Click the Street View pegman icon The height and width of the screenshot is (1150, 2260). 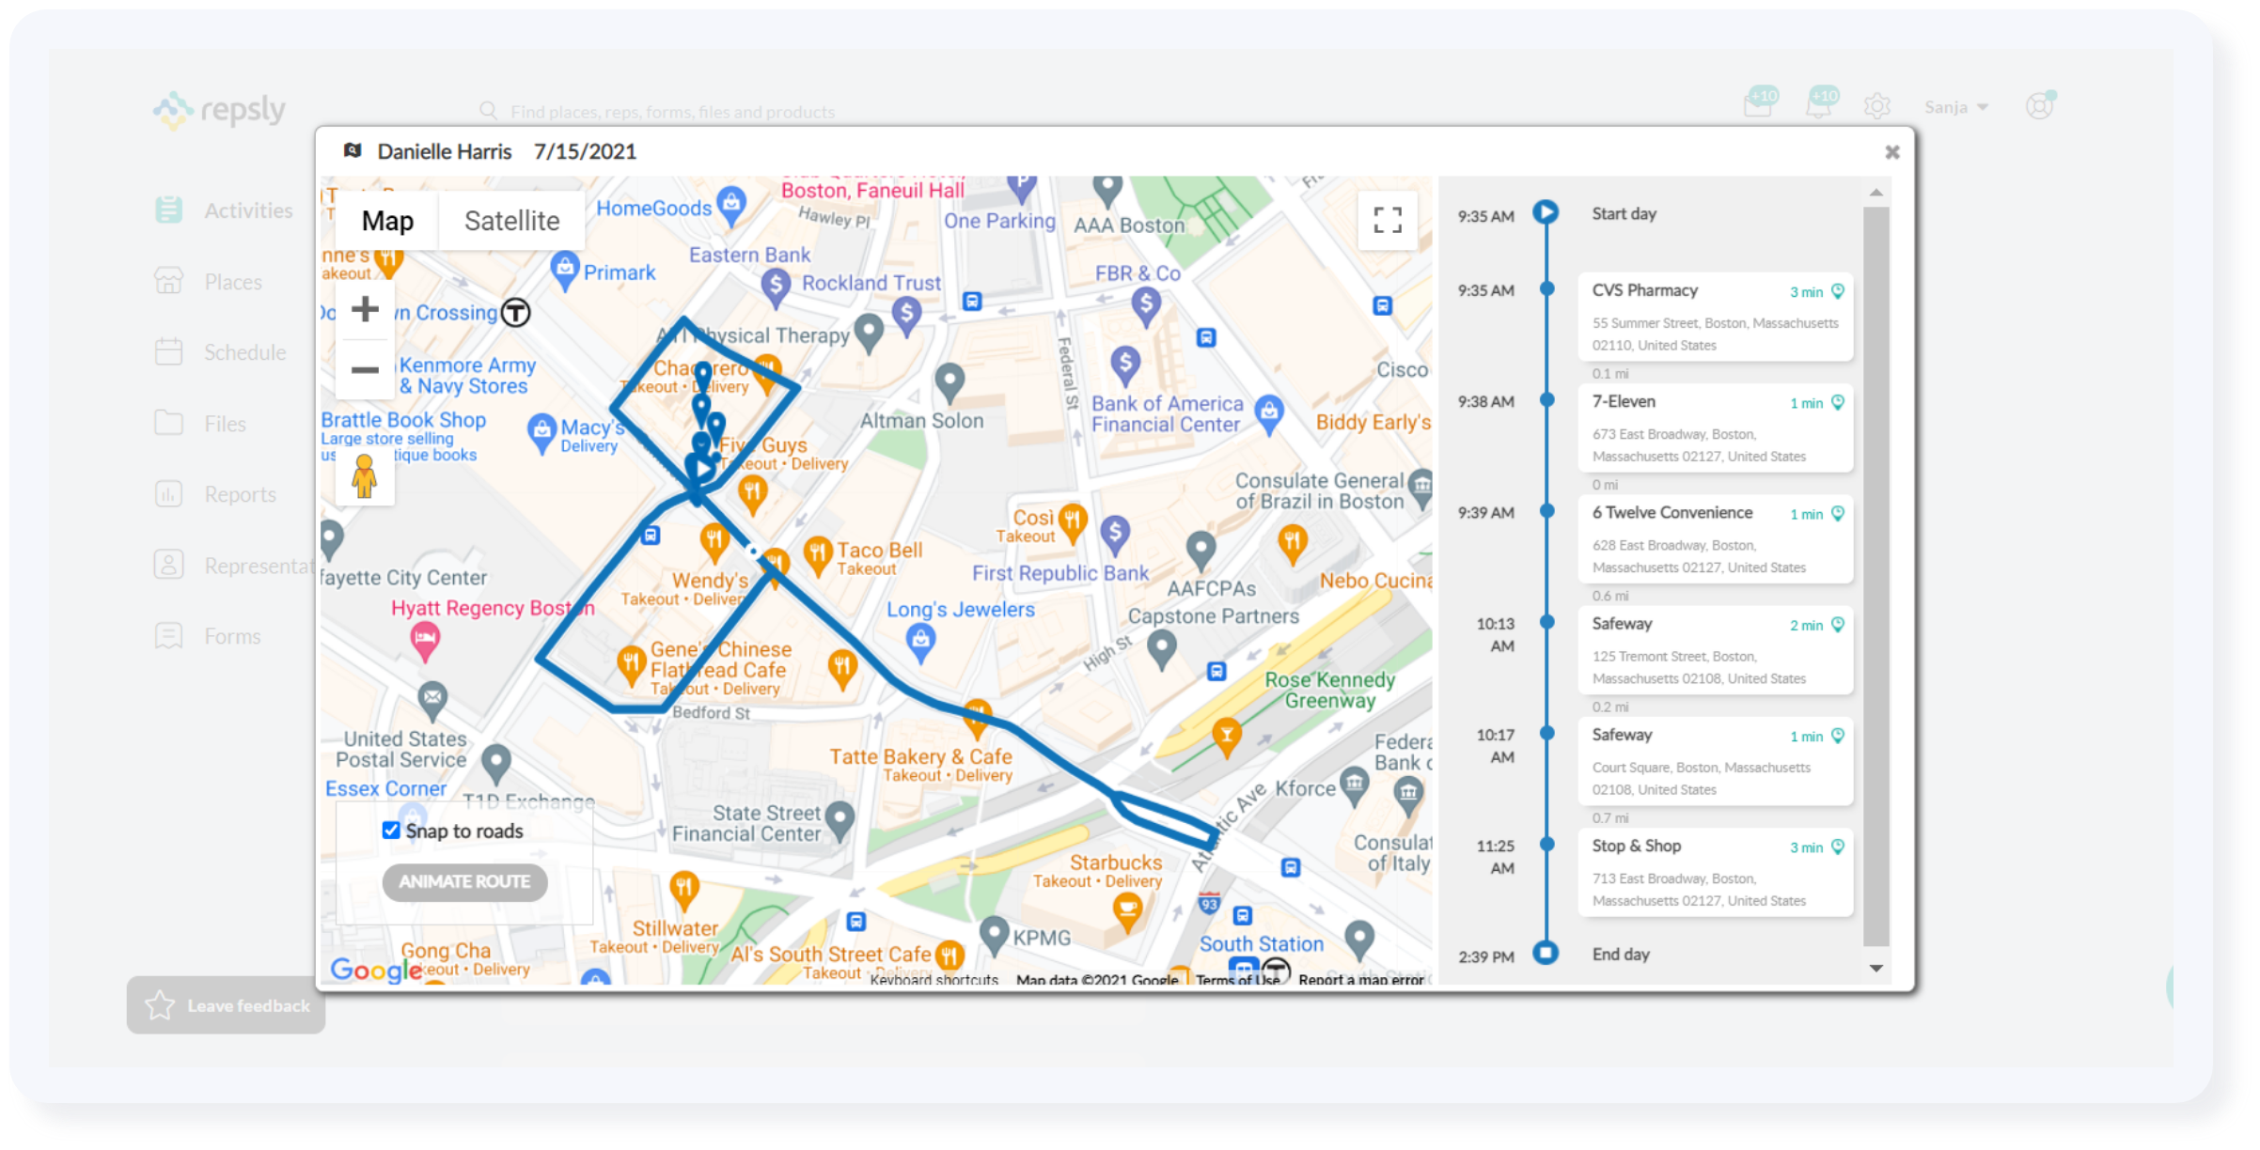(x=365, y=475)
